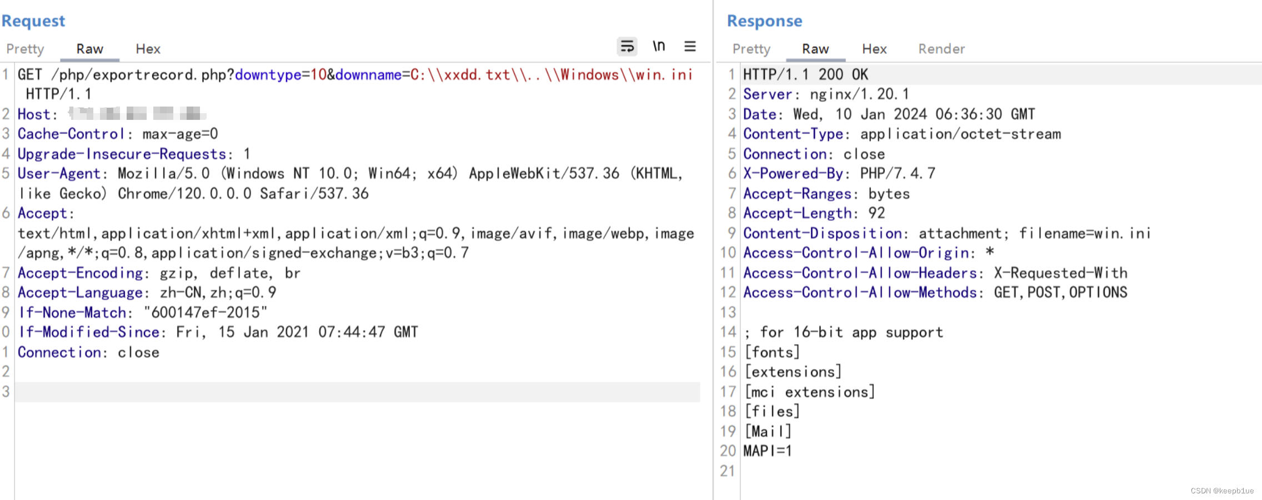Click the [fonts] line in response body
Viewport: 1262px width, 500px height.
[772, 352]
